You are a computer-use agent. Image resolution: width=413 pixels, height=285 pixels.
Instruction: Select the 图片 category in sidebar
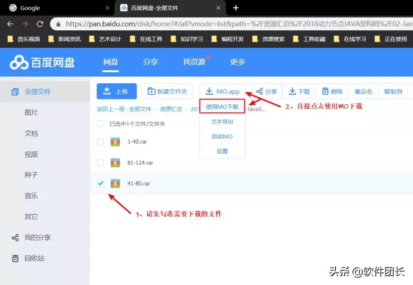tap(31, 112)
